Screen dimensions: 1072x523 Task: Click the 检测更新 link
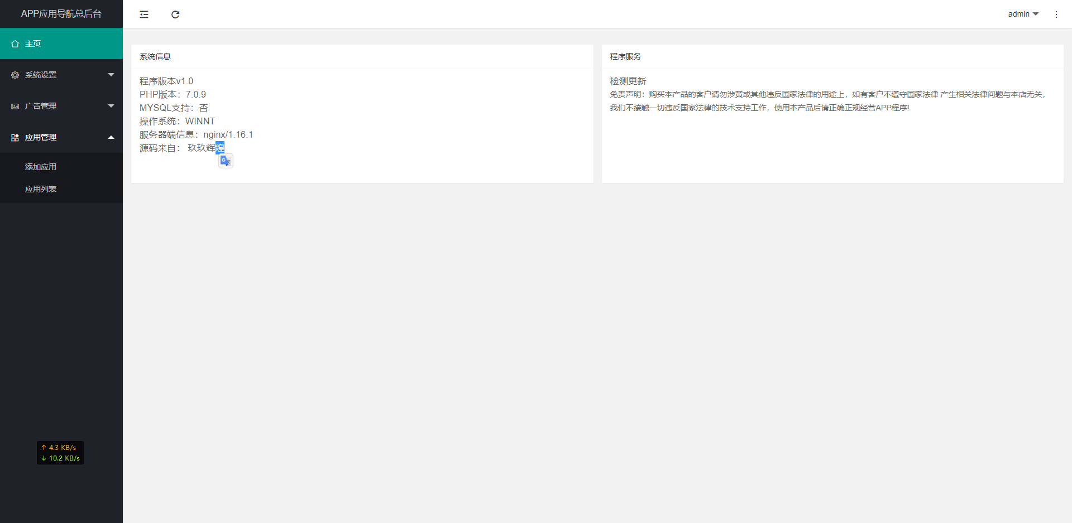[628, 81]
